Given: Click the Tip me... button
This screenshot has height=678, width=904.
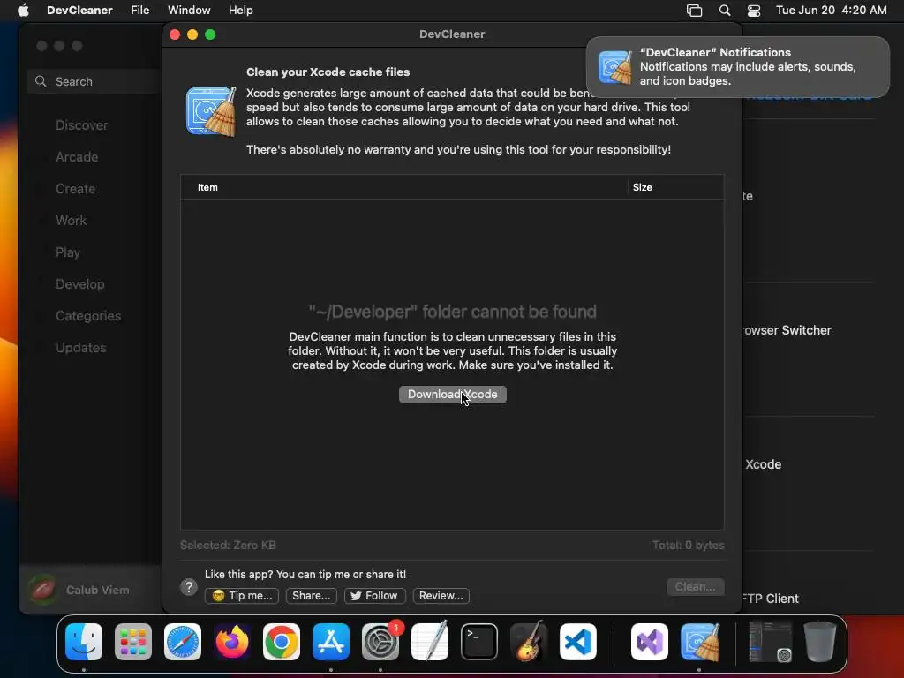Looking at the screenshot, I should pyautogui.click(x=242, y=596).
